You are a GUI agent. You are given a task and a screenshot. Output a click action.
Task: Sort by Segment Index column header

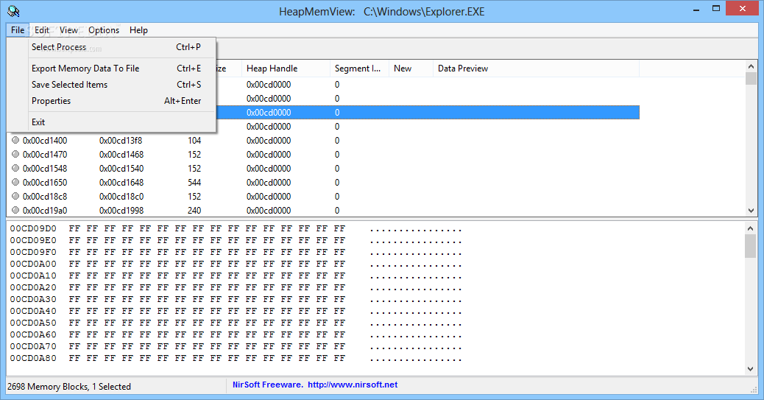tap(359, 69)
